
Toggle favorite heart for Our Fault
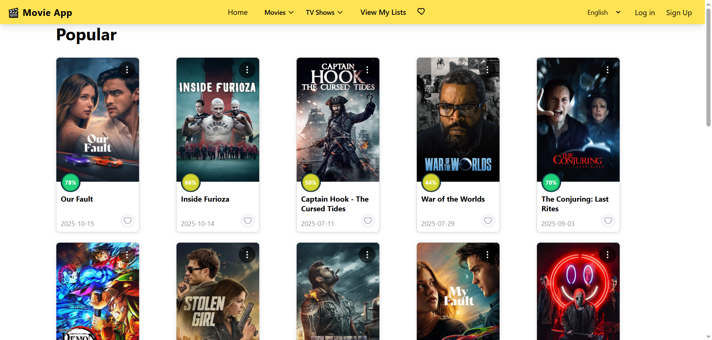(128, 221)
